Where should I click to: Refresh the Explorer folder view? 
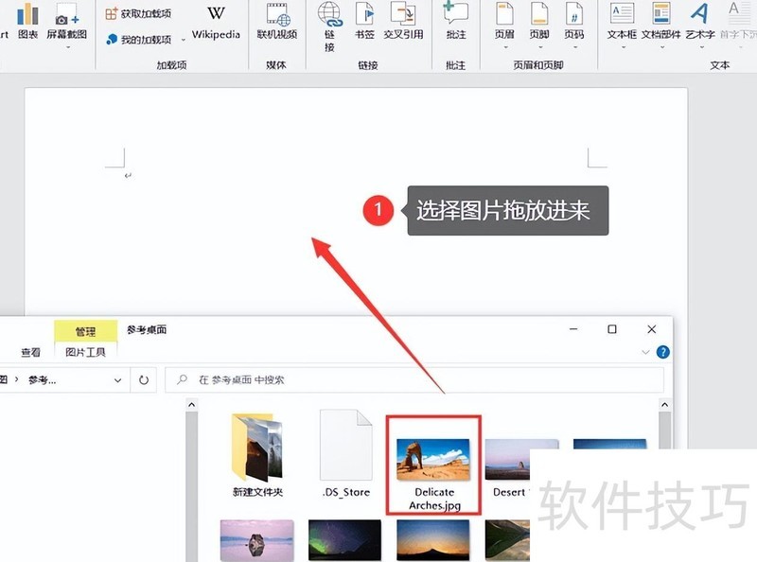(144, 380)
